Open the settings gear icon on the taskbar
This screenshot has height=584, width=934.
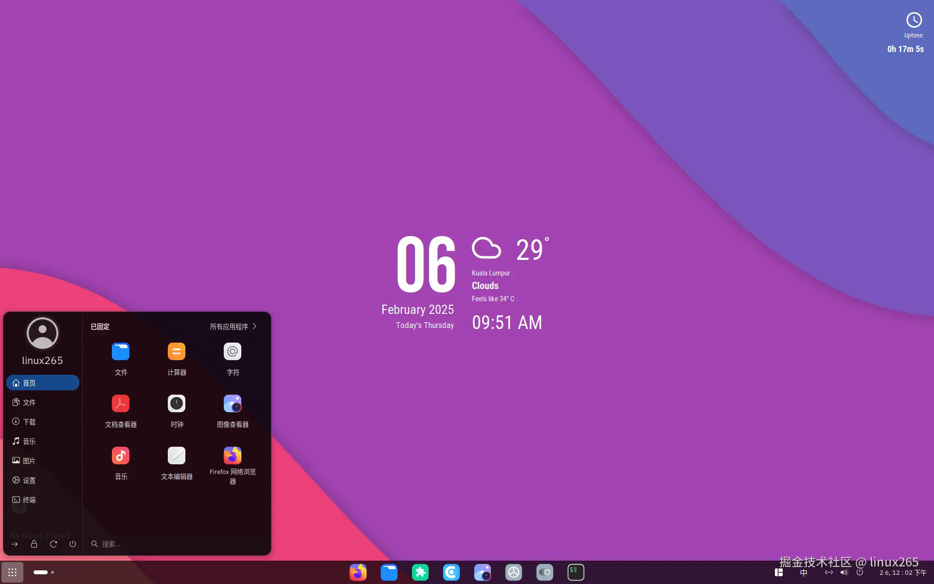514,572
